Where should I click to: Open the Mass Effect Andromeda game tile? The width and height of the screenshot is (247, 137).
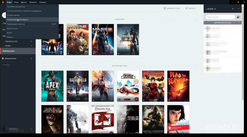click(128, 40)
